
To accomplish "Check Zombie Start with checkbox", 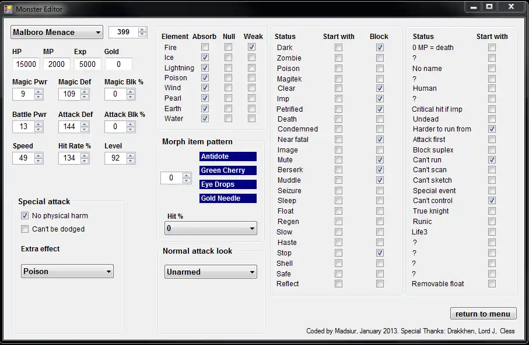I will [x=338, y=58].
